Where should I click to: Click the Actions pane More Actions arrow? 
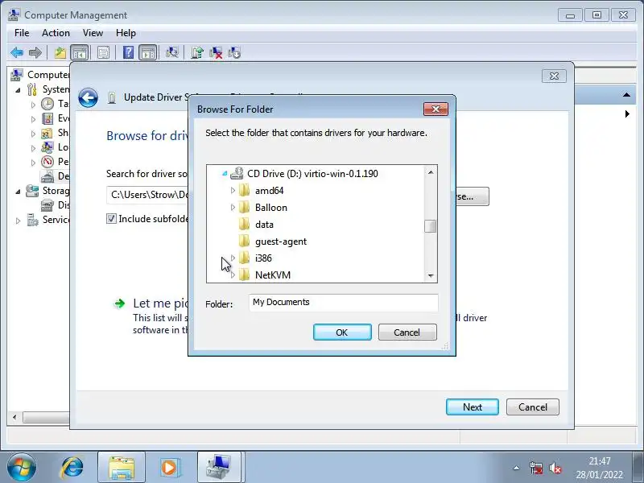pos(627,114)
